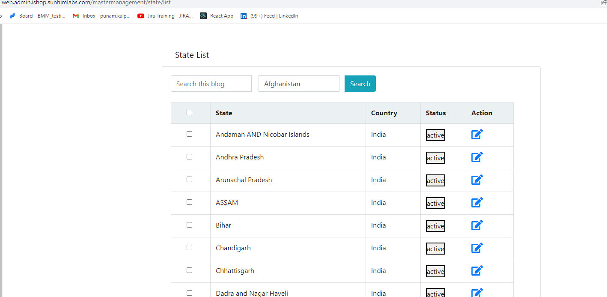Toggle Arunachal Pradesh active status
This screenshot has height=297, width=607.
pos(435,180)
